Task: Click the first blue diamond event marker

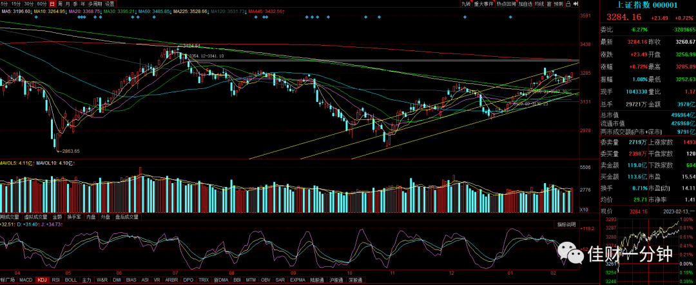Action: (x=35, y=17)
